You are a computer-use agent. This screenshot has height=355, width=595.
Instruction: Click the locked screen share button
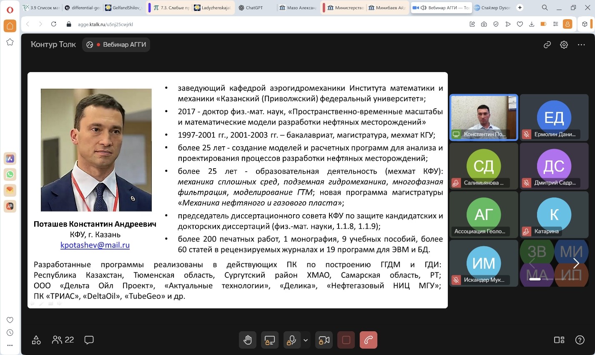(x=270, y=340)
